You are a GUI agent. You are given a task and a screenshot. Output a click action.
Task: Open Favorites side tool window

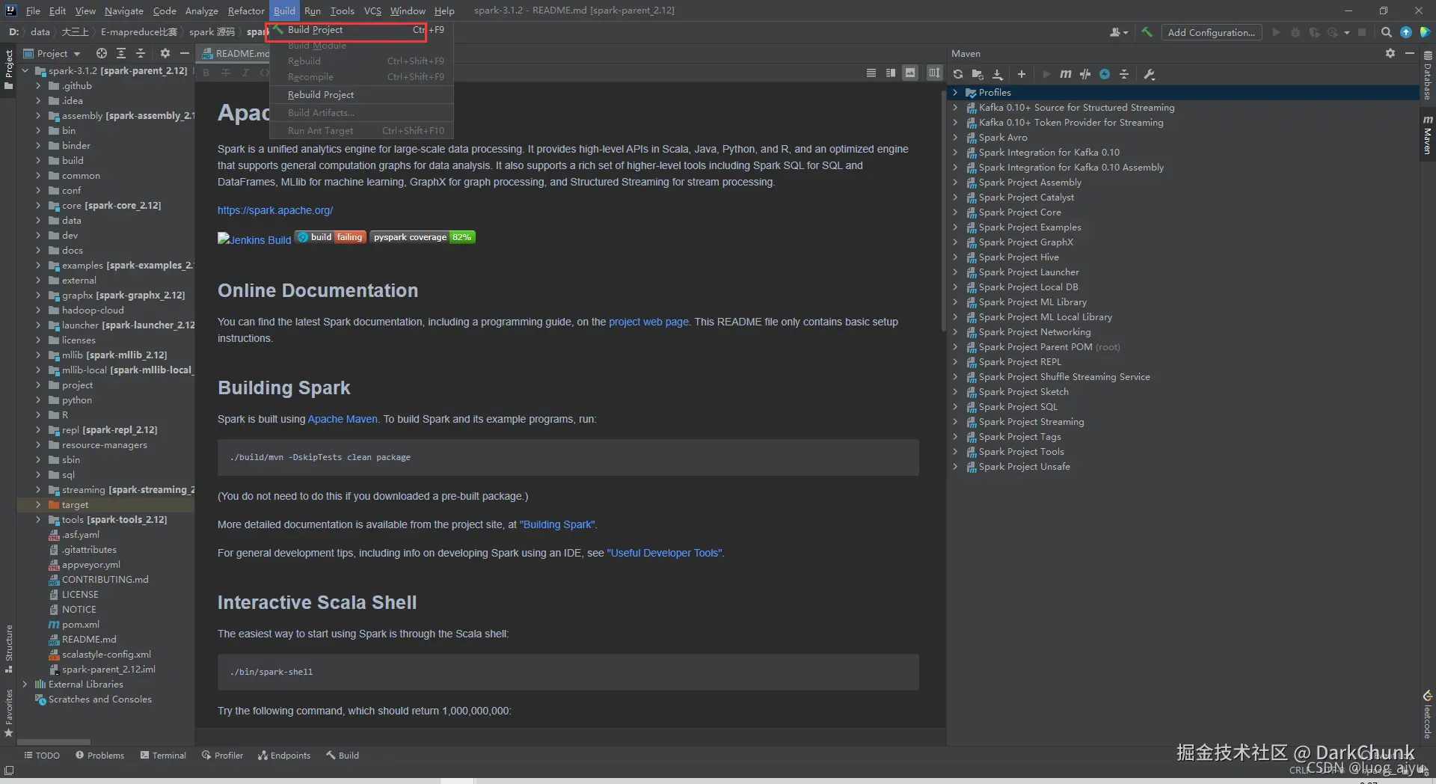[x=9, y=713]
